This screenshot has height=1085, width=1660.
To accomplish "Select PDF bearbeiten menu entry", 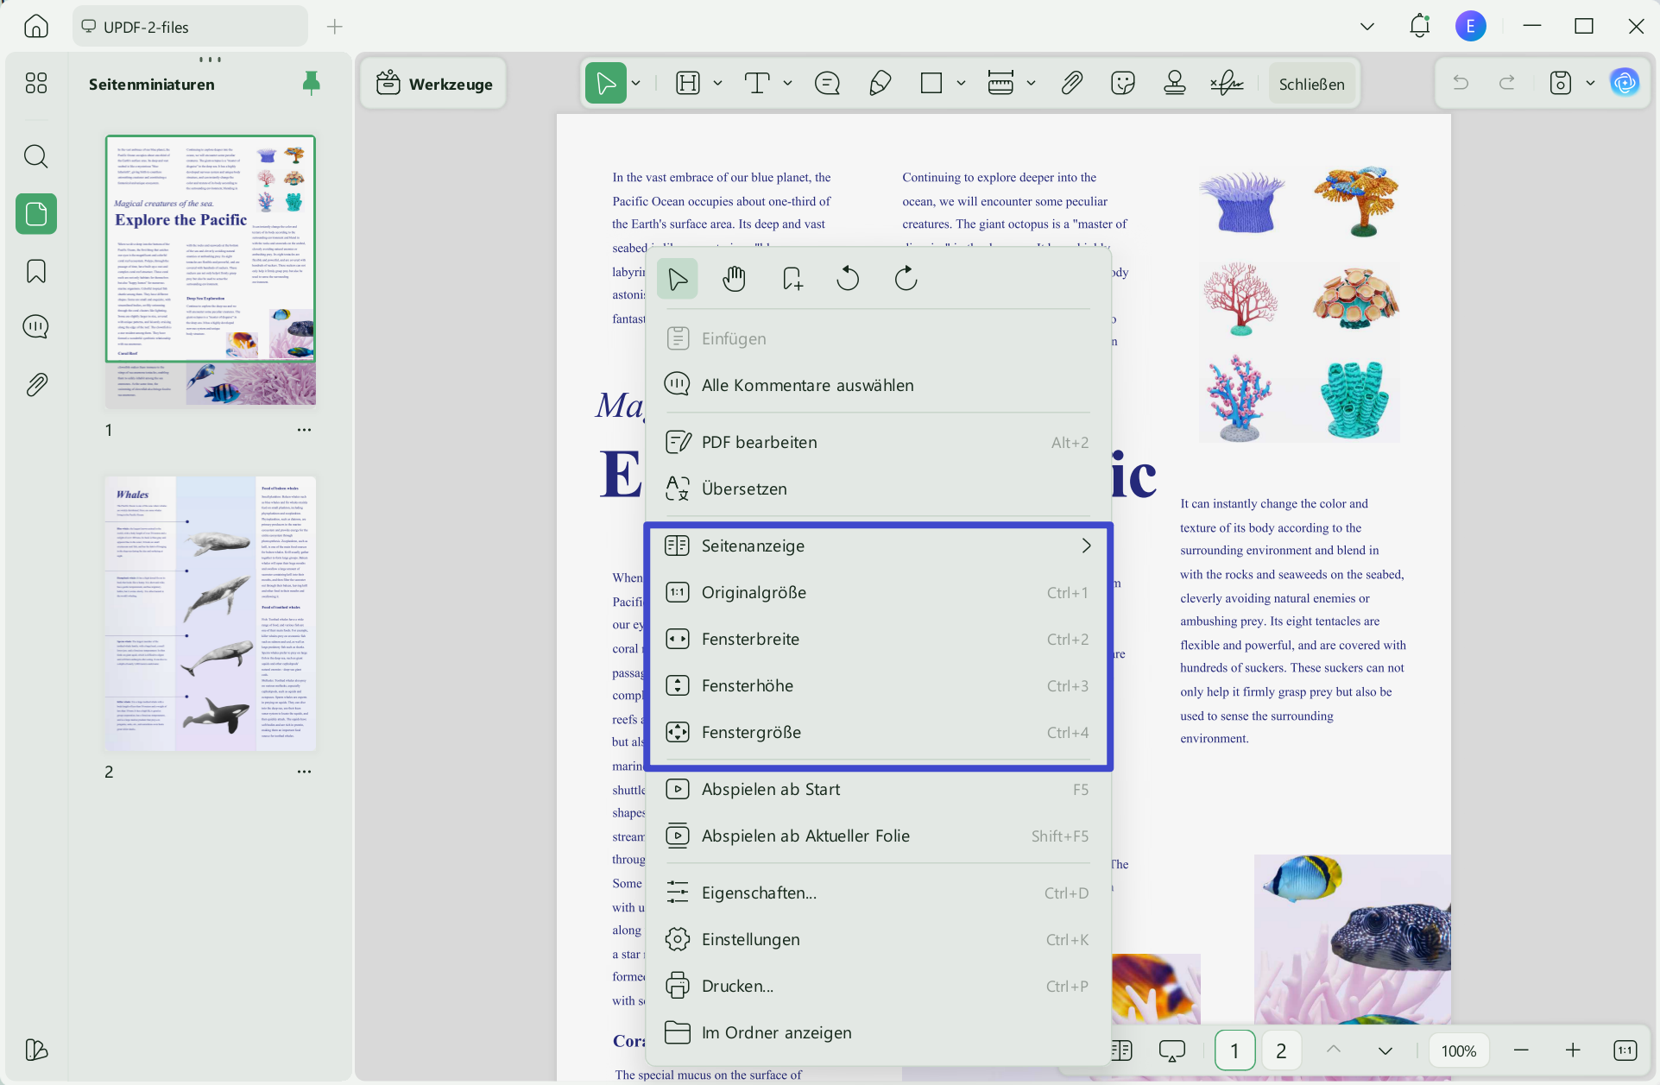I will tap(877, 442).
